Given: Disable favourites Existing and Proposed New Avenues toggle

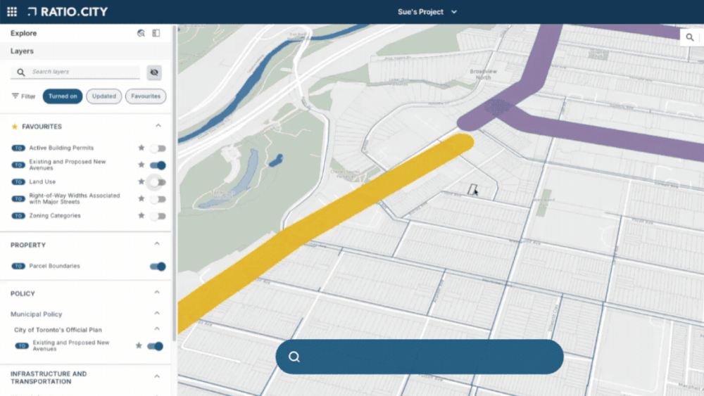Looking at the screenshot, I should pyautogui.click(x=158, y=165).
